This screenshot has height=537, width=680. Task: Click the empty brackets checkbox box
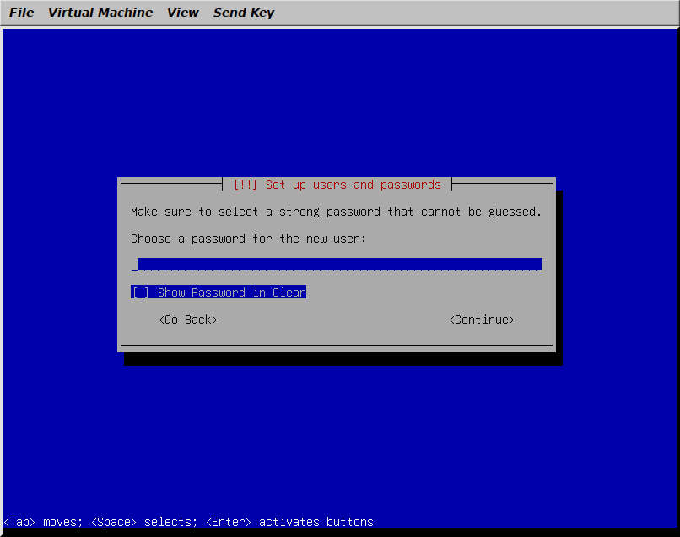point(140,293)
